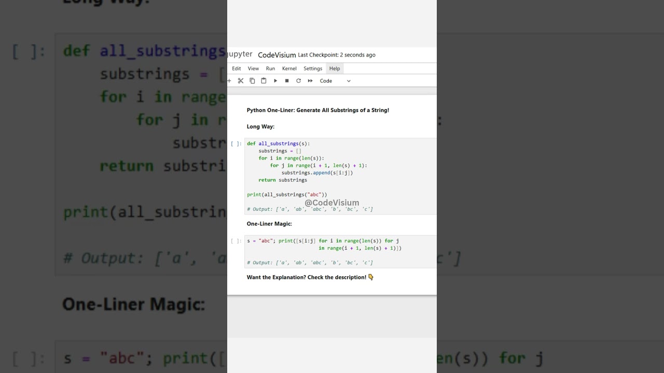
Task: Select the prompt bracket of the one-liner cell
Action: [x=236, y=241]
